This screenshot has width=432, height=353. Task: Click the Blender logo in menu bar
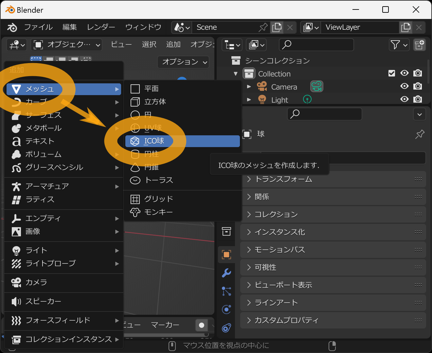tap(12, 27)
